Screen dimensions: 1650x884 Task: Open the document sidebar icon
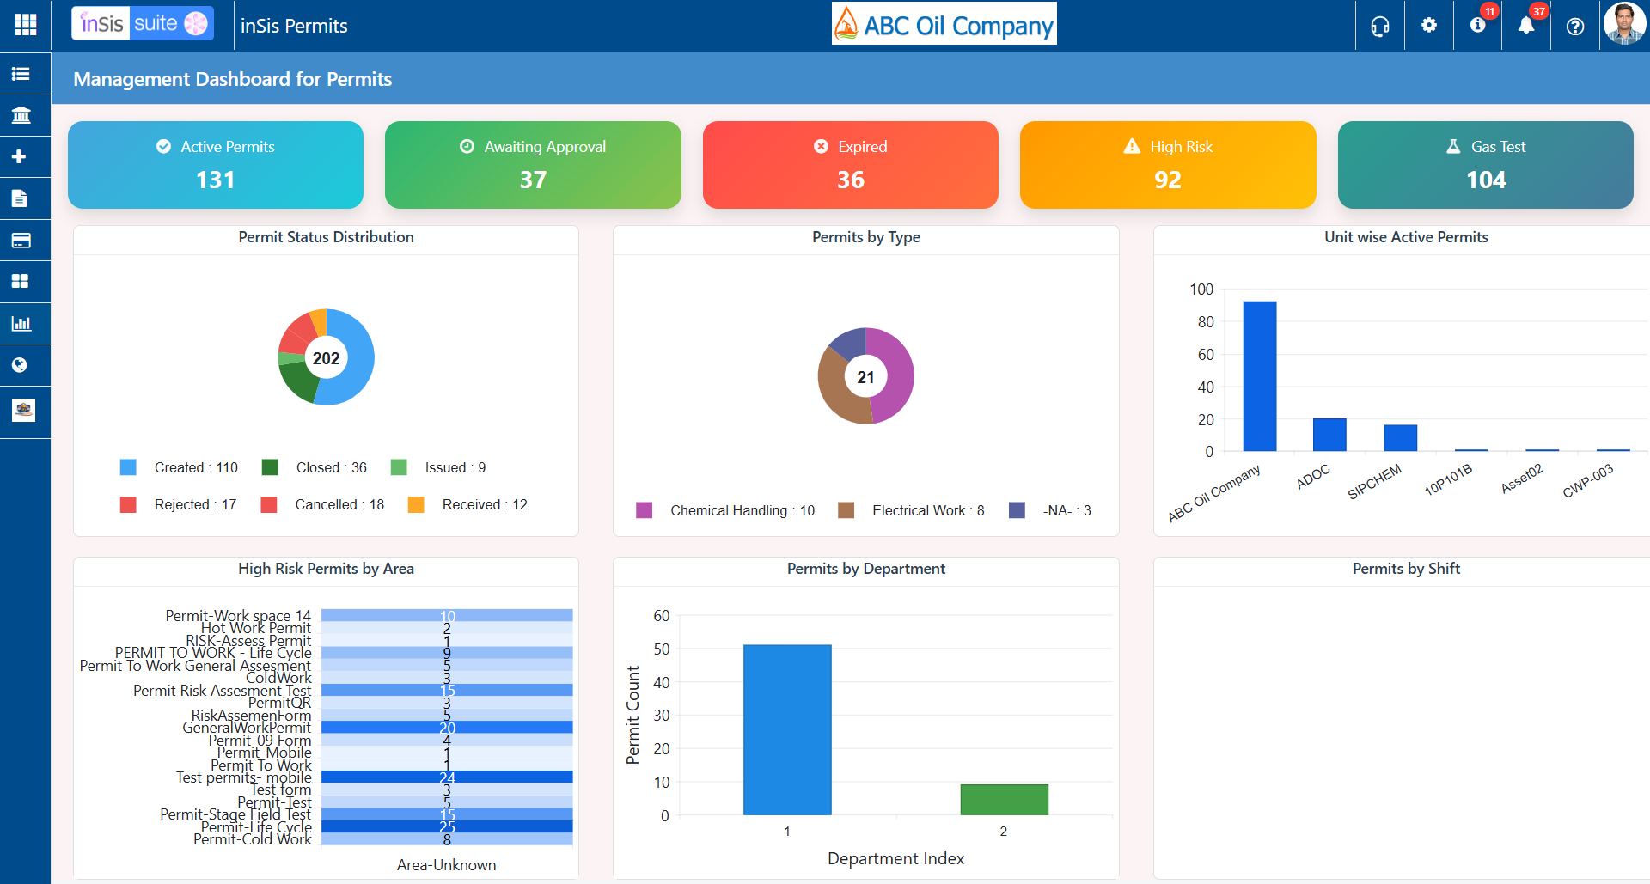[x=19, y=198]
